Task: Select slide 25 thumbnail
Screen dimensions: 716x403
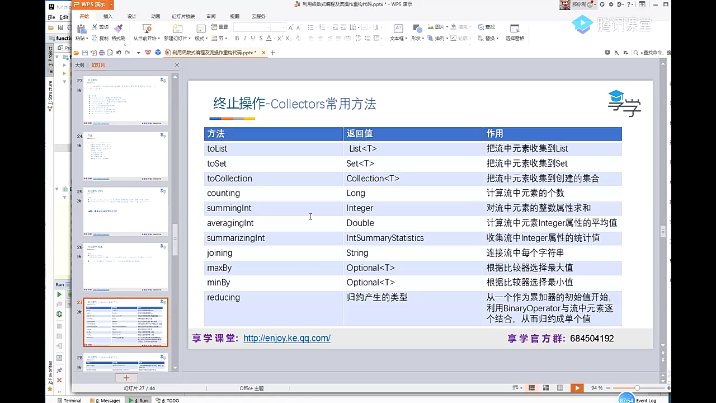Action: pyautogui.click(x=125, y=211)
